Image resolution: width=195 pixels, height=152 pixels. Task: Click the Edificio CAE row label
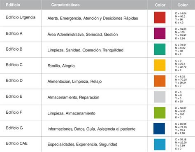tap(16, 143)
